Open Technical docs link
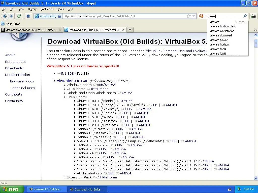Viewport: 258px width, 193px height. [22, 88]
